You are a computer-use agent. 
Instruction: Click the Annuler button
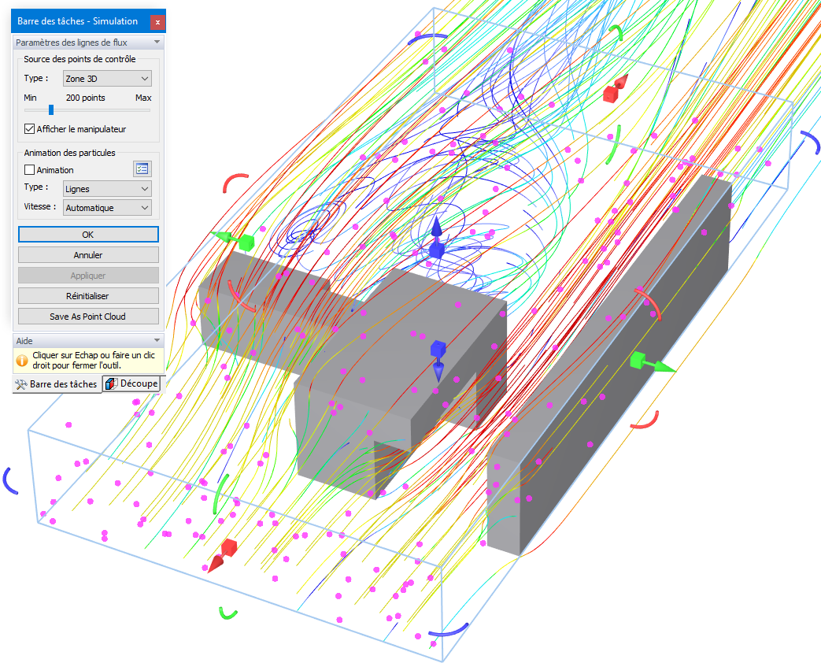tap(88, 255)
